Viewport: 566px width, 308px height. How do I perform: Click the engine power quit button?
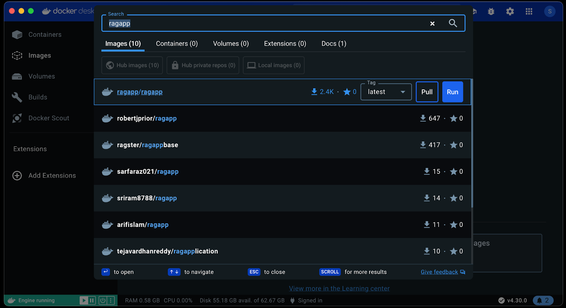[103, 301]
